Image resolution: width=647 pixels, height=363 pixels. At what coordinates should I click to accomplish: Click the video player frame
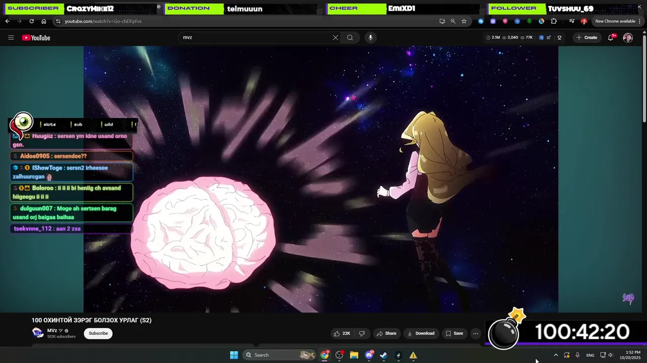tap(321, 179)
